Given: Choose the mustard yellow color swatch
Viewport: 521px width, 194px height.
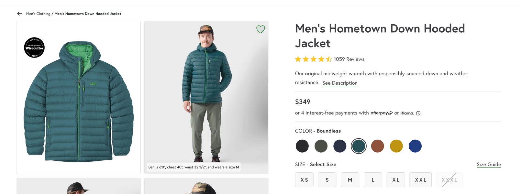Looking at the screenshot, I should click(396, 146).
